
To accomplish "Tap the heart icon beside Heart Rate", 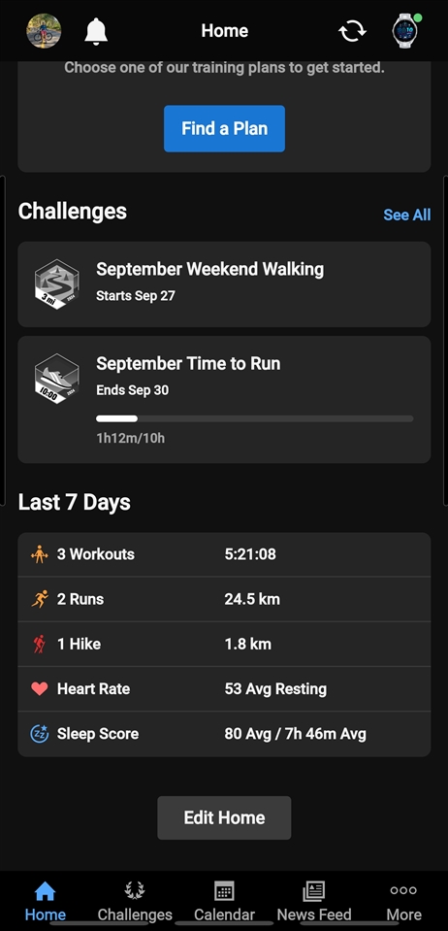I will pos(39,688).
